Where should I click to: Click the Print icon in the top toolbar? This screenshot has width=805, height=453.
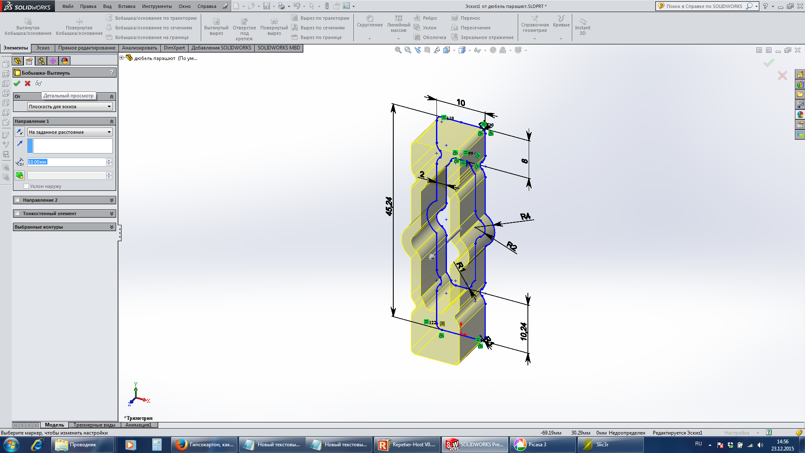click(x=281, y=6)
